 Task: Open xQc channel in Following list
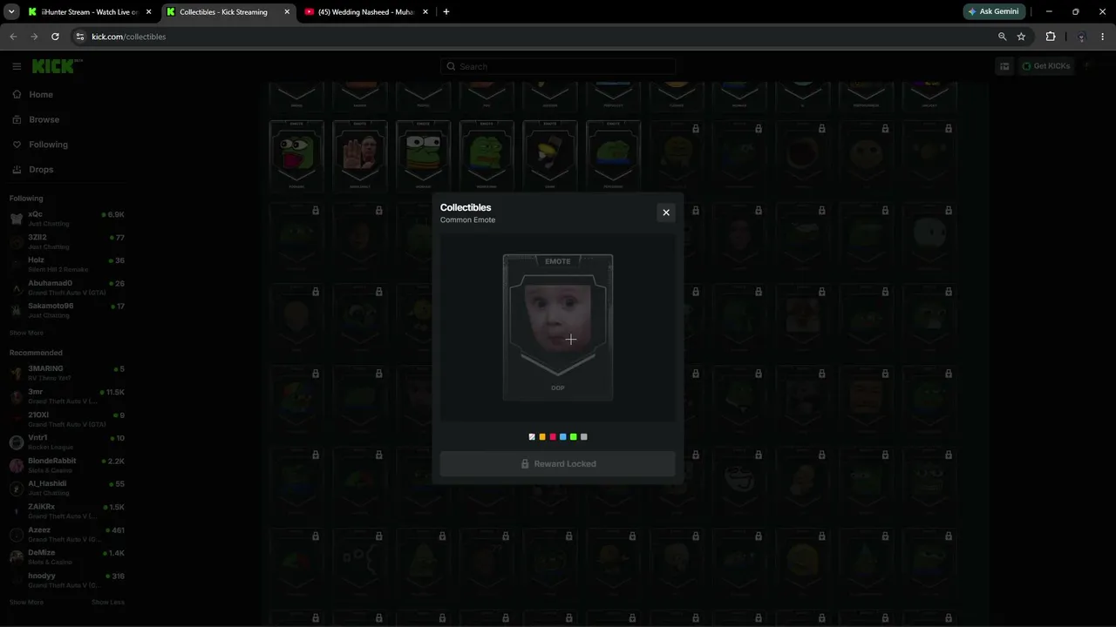[67, 218]
